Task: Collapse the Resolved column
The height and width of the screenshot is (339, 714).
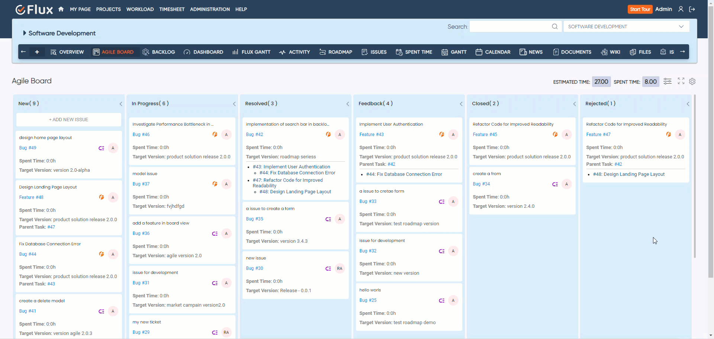Action: (x=348, y=104)
